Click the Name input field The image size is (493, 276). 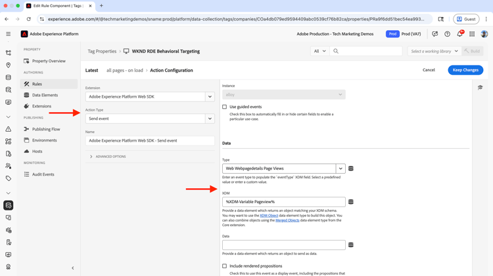pyautogui.click(x=150, y=140)
